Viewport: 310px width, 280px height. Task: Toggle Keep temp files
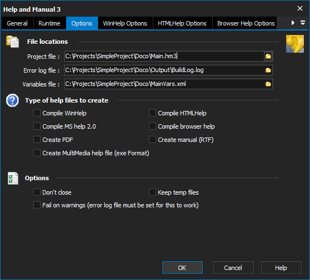[x=152, y=192]
